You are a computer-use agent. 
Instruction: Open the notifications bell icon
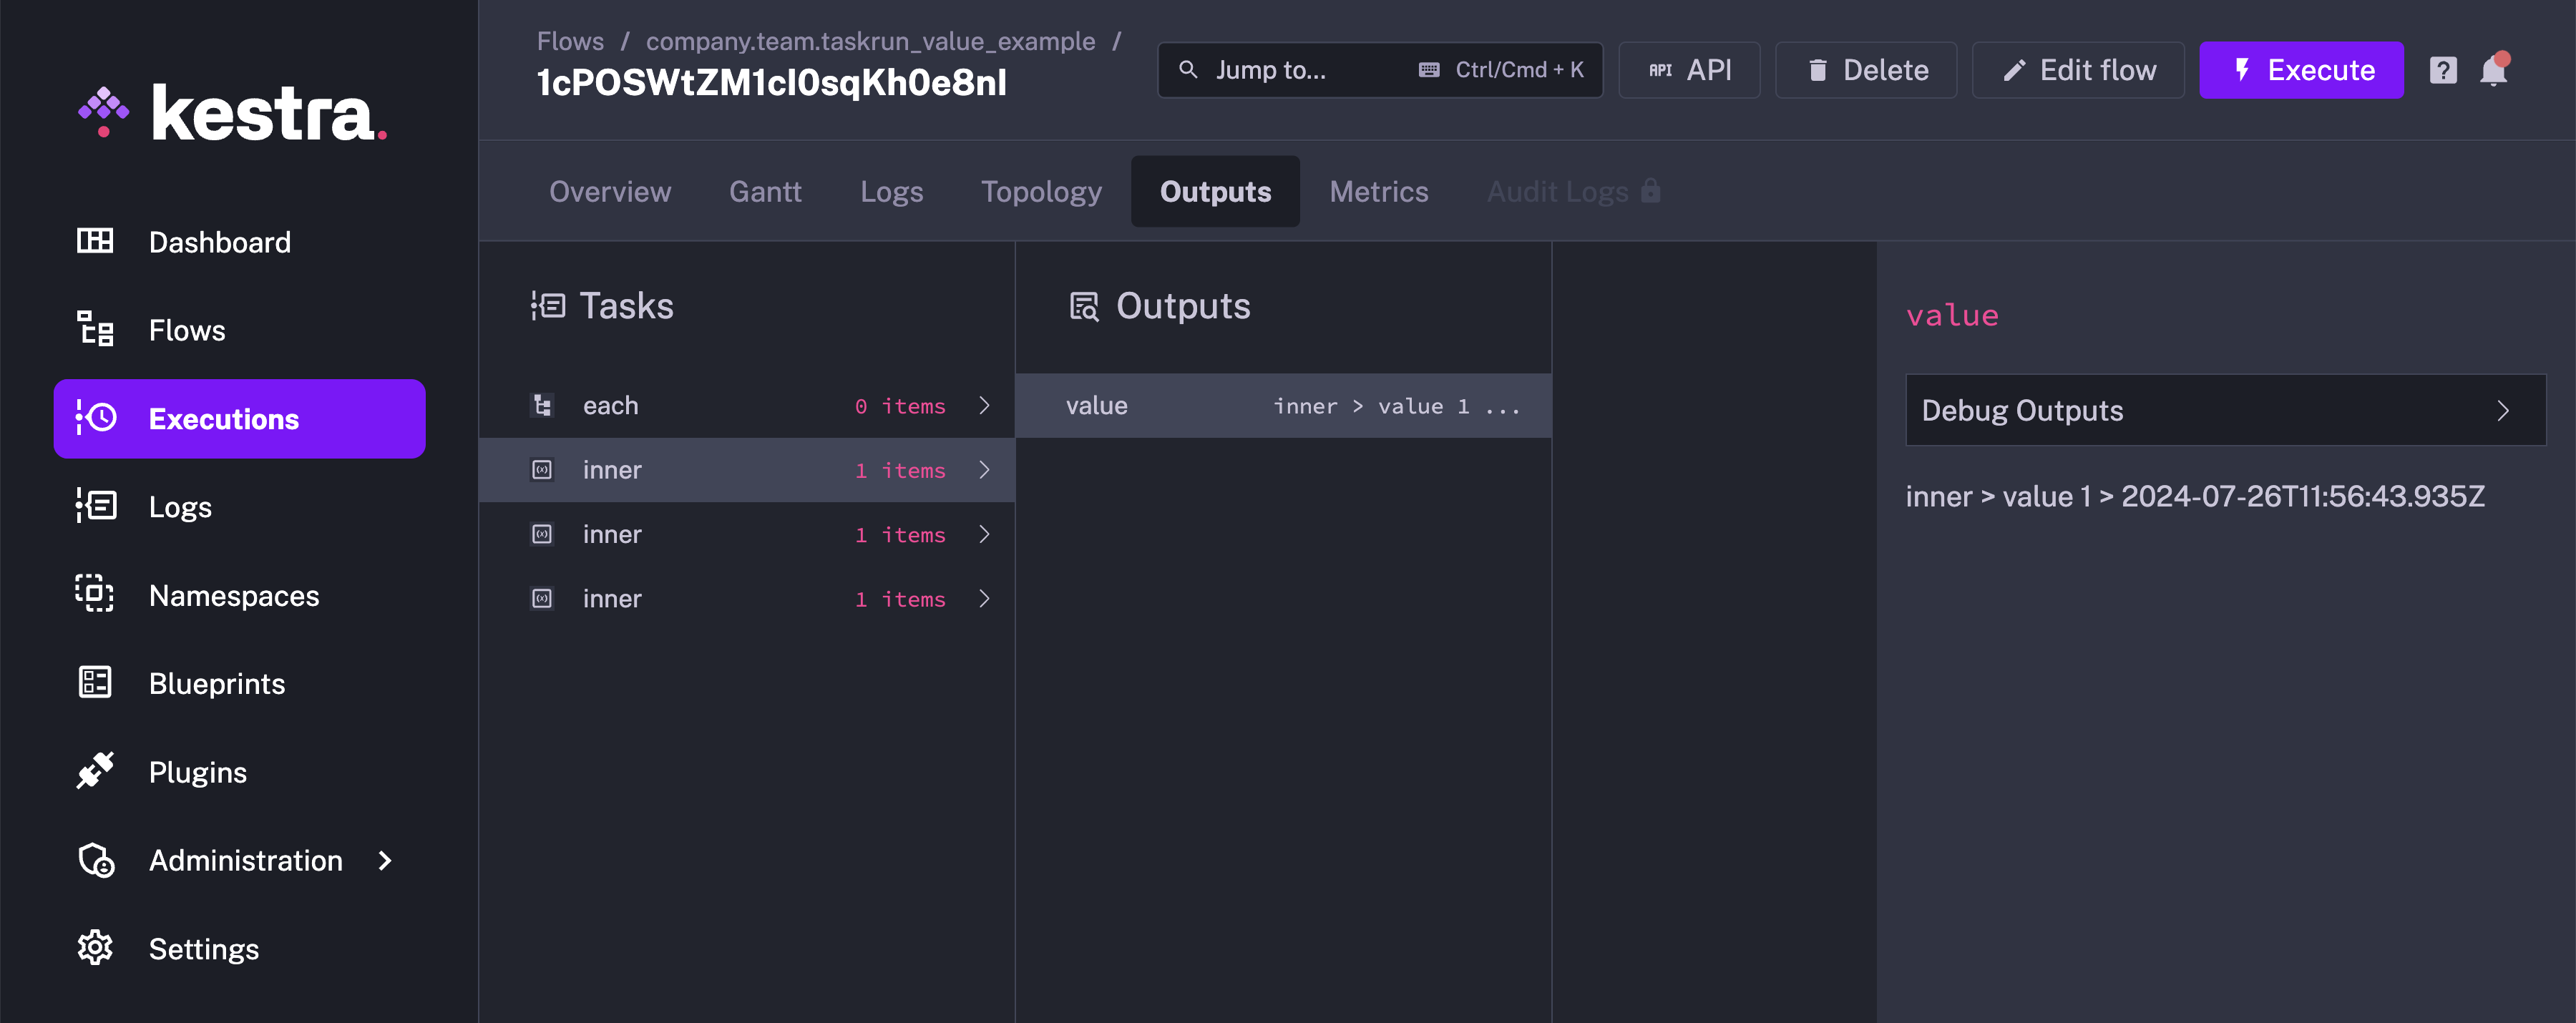pyautogui.click(x=2493, y=70)
